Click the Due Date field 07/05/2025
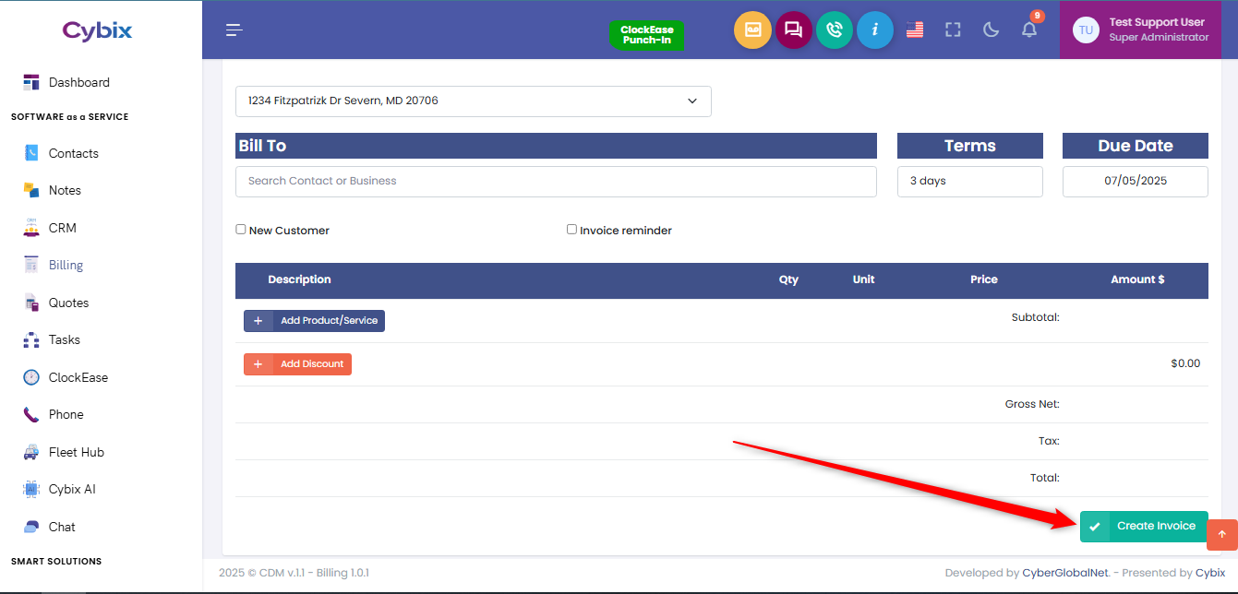Screen dimensions: 1238x594 tap(1136, 181)
